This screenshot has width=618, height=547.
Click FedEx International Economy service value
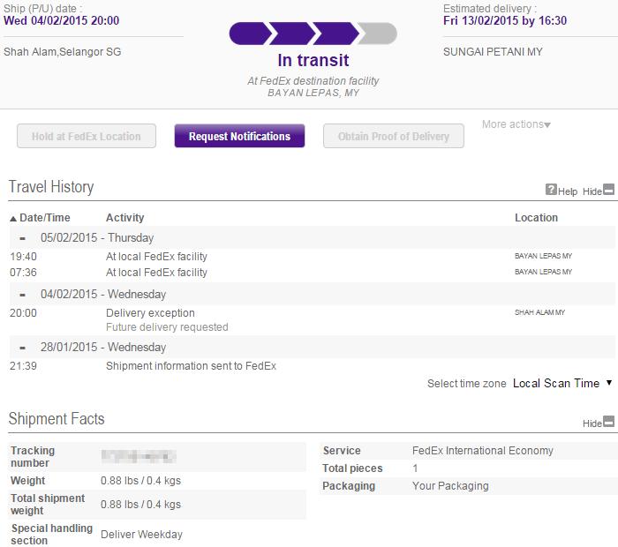[x=483, y=451]
